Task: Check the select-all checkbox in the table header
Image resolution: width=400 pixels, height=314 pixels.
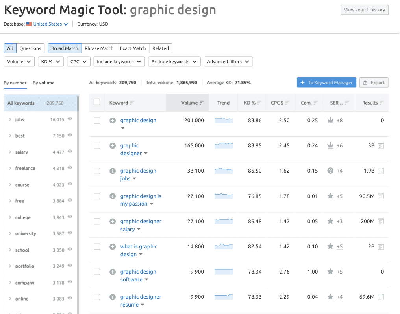Action: click(97, 102)
